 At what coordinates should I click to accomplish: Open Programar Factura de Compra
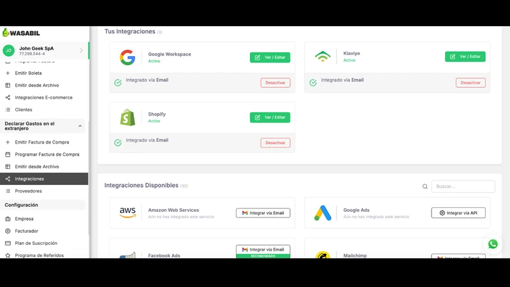[47, 154]
